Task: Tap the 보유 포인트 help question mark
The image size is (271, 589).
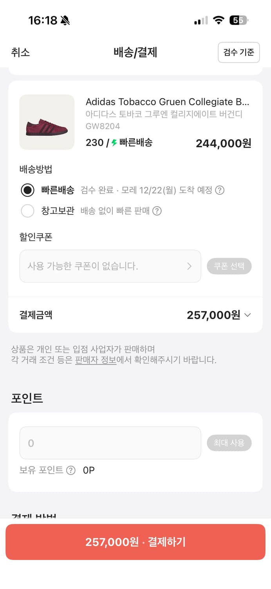Action: coord(70,470)
